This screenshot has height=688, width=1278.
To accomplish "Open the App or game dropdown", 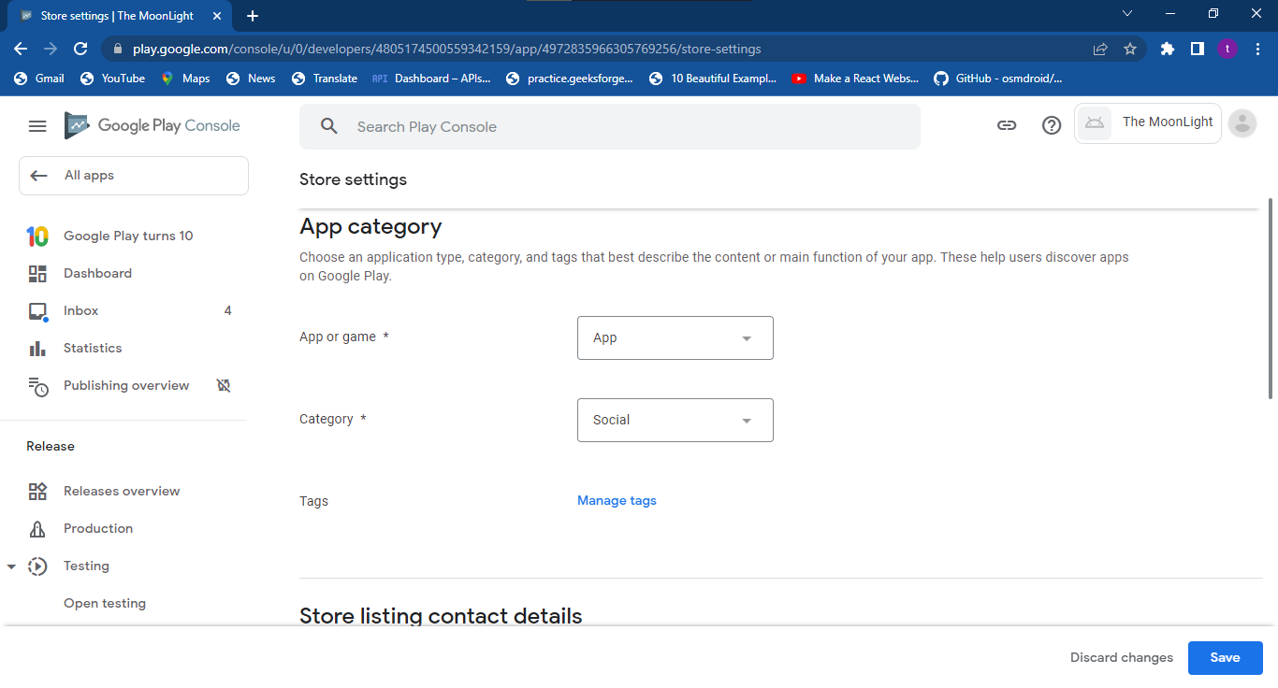I will pyautogui.click(x=675, y=337).
